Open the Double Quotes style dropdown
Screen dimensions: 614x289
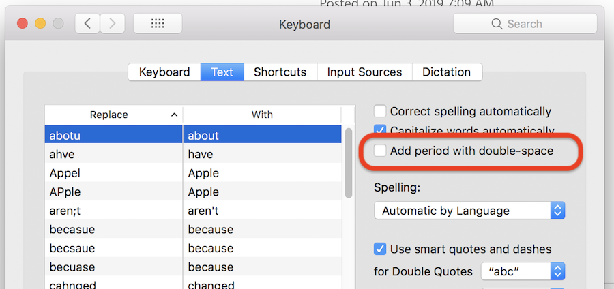[x=523, y=271]
